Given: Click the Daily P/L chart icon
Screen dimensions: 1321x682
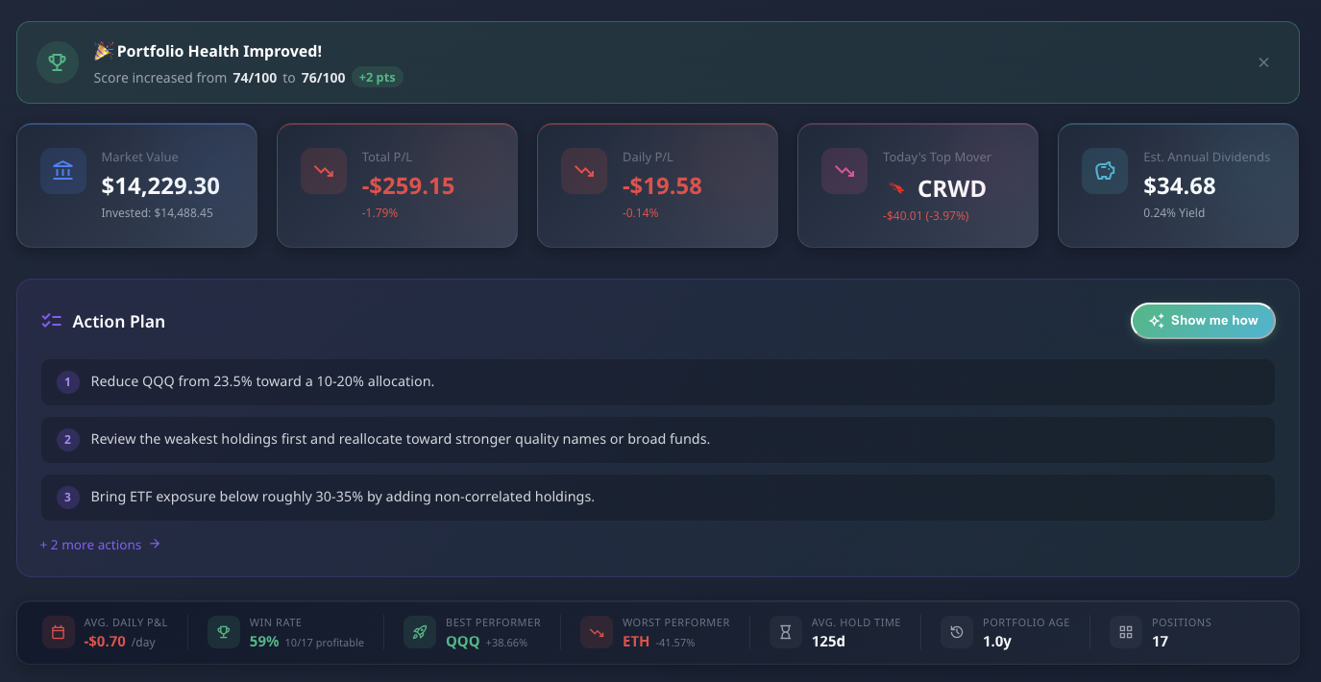Looking at the screenshot, I should [583, 170].
